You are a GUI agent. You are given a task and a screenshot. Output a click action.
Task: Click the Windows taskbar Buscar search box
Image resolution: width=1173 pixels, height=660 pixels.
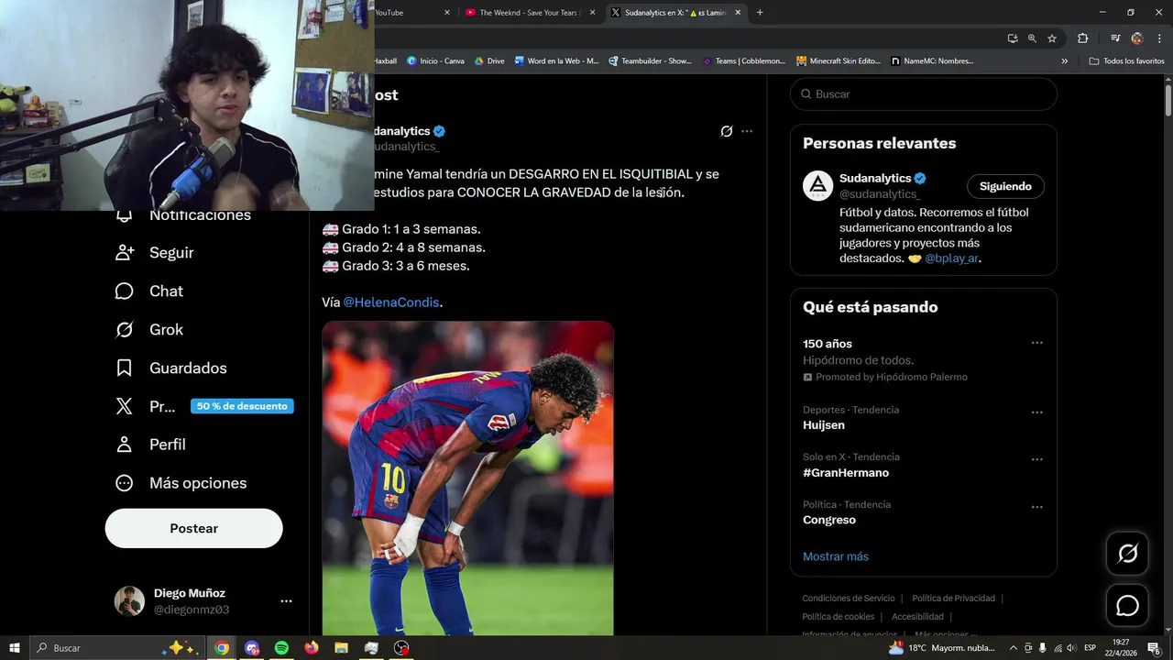coord(119,648)
